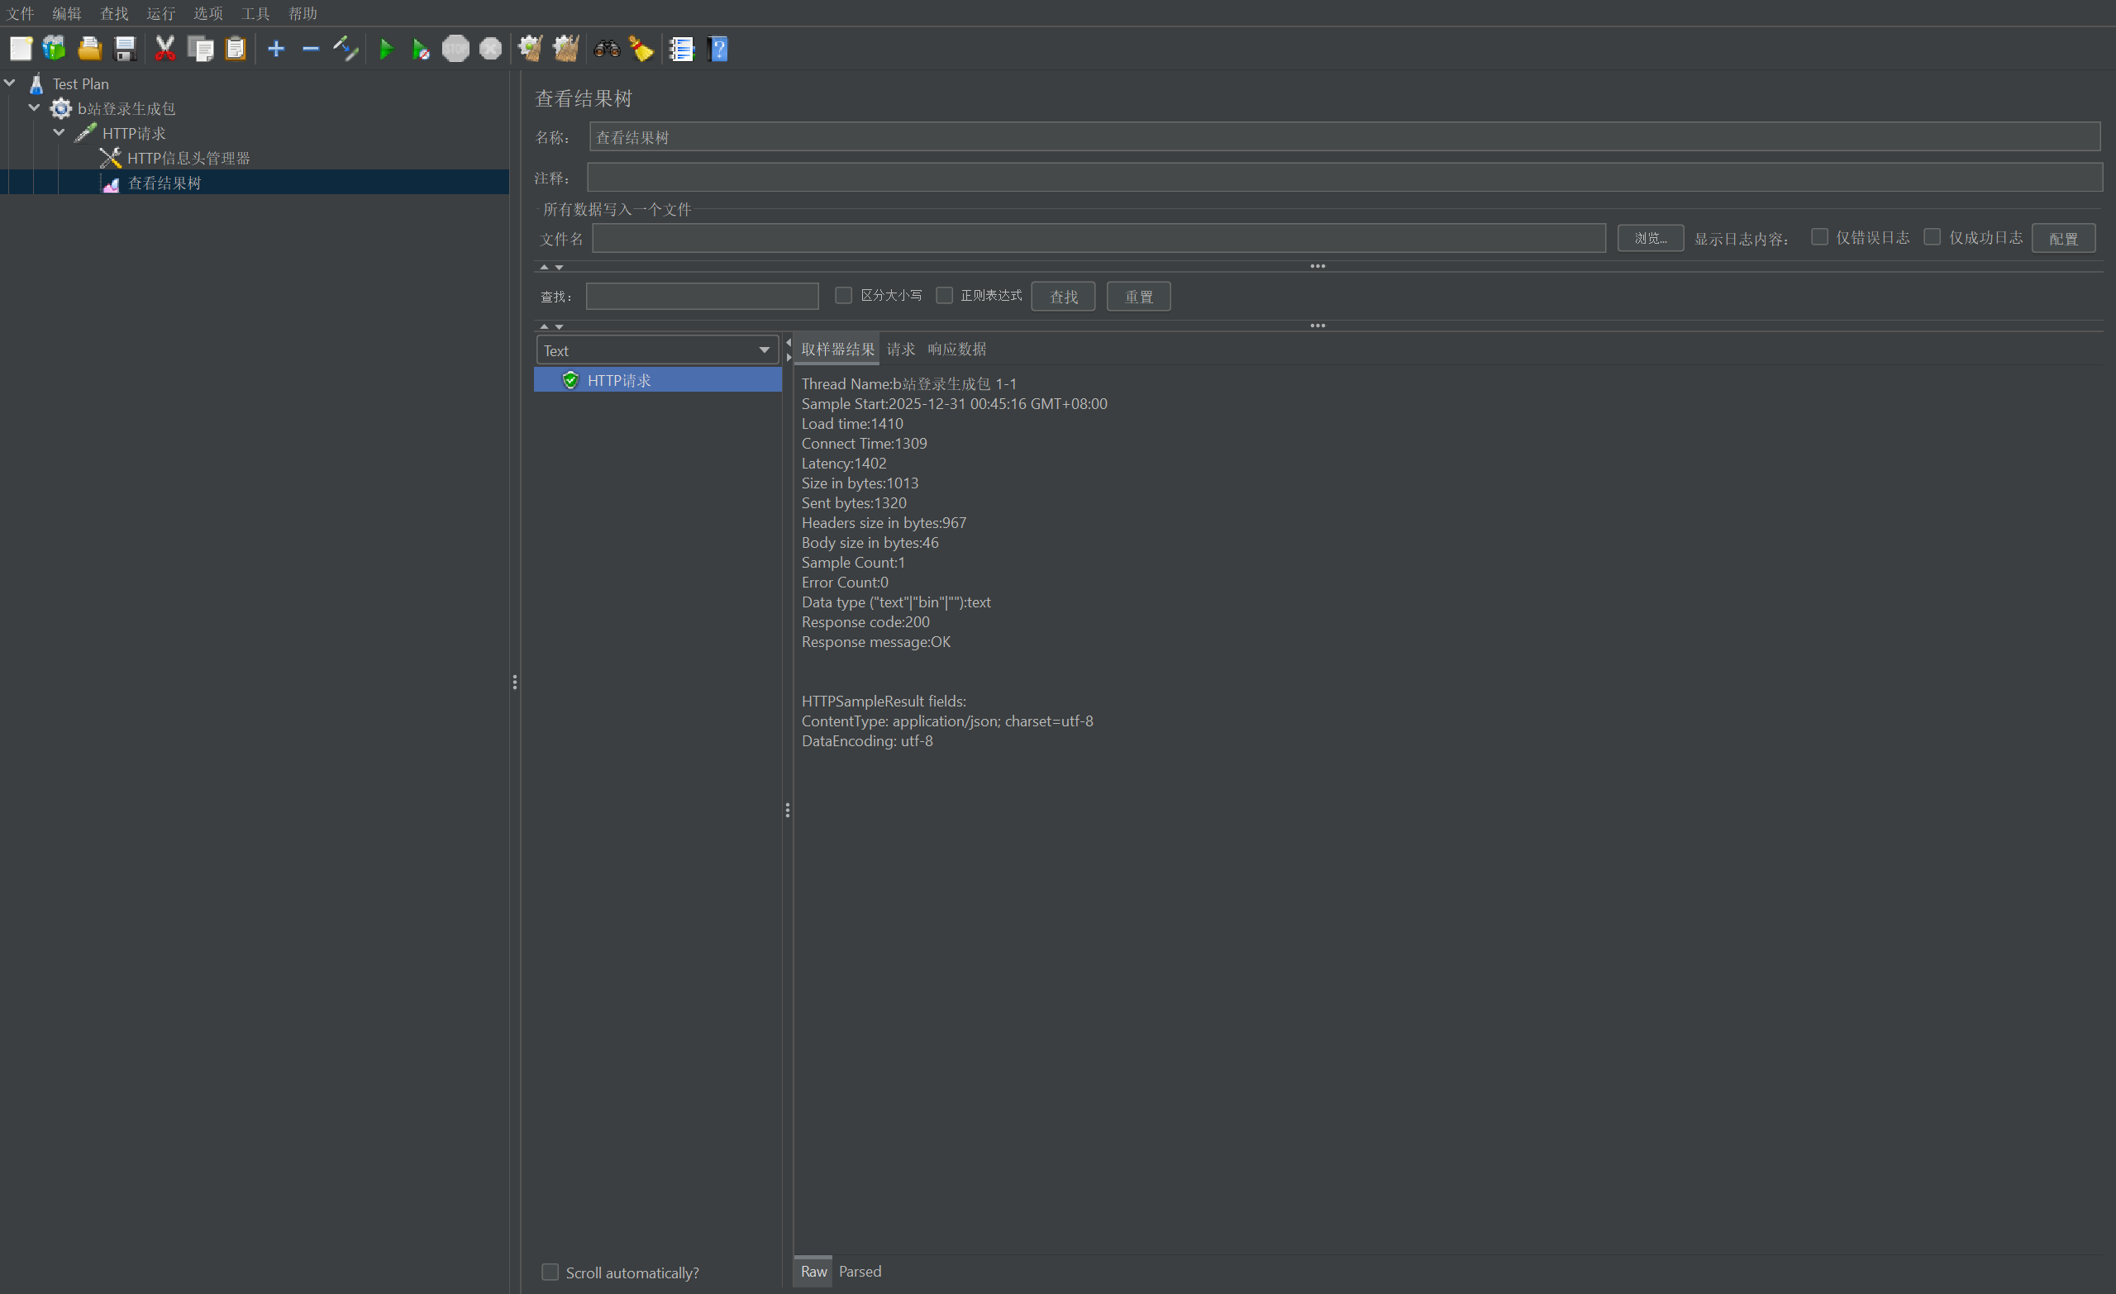This screenshot has height=1294, width=2116.
Task: Click the Function helper list icon
Action: (x=682, y=49)
